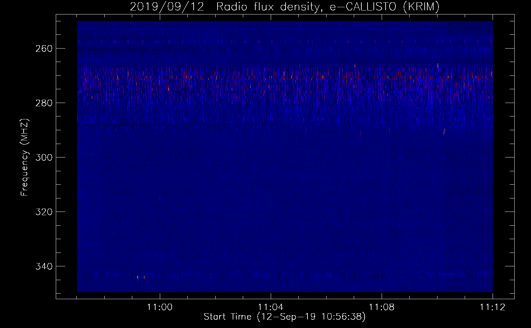Click the 11:00 time axis label
The height and width of the screenshot is (328, 531).
[160, 307]
